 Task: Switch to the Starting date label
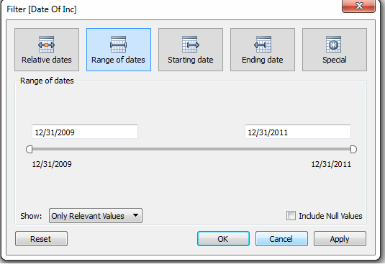(191, 60)
